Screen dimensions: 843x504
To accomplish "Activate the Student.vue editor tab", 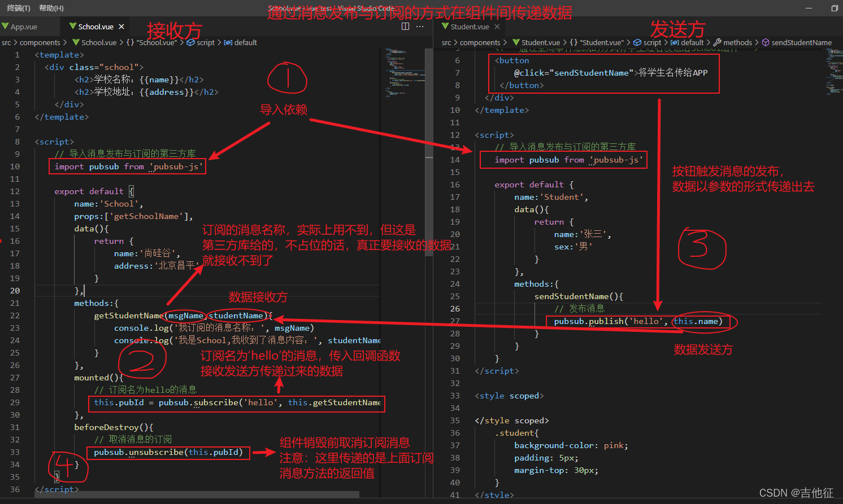I will [470, 27].
